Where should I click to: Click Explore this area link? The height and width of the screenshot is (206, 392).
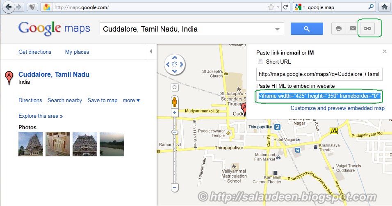[x=41, y=116]
